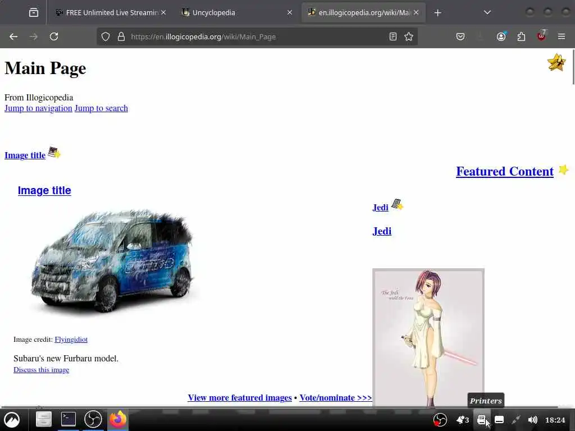Screen dimensions: 575x431
Task: Open Printers tray icon
Action: click(x=481, y=420)
